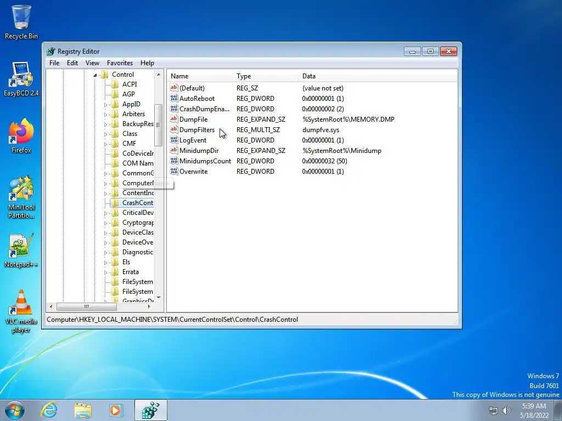Click the MinidumpsCount DWORD value icon
The height and width of the screenshot is (421, 562).
click(174, 161)
